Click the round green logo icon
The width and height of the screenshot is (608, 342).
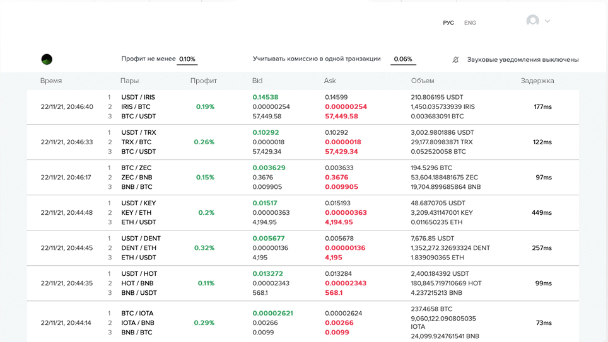pyautogui.click(x=47, y=59)
